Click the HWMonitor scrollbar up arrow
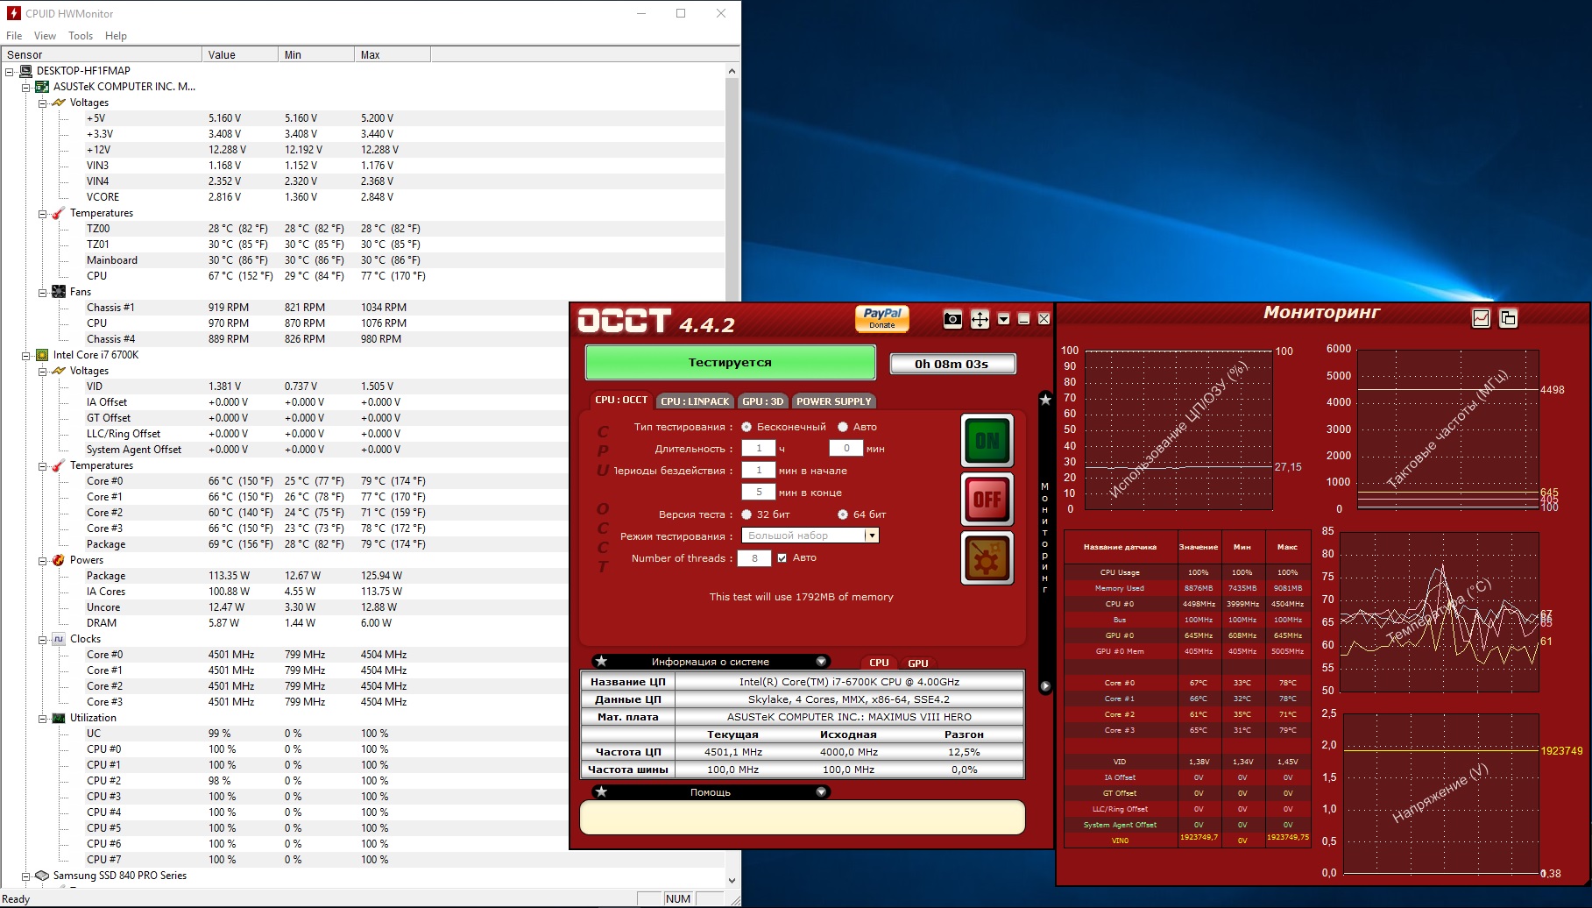1592x908 pixels. [x=732, y=71]
